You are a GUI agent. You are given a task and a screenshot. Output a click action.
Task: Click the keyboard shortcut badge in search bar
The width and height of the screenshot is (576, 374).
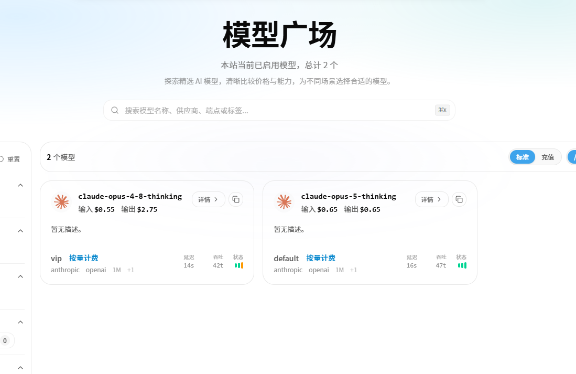click(442, 110)
